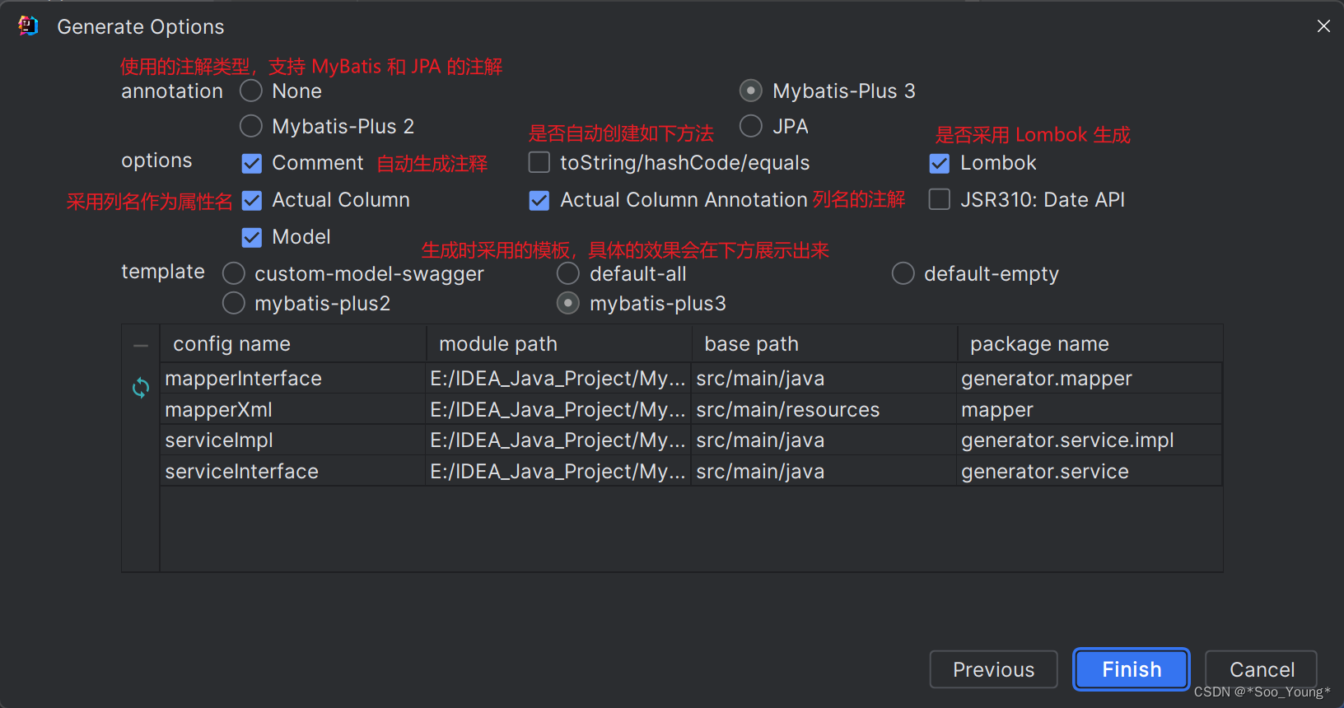1344x708 pixels.
Task: Enable toString/hashCode/equals generation
Action: (539, 162)
